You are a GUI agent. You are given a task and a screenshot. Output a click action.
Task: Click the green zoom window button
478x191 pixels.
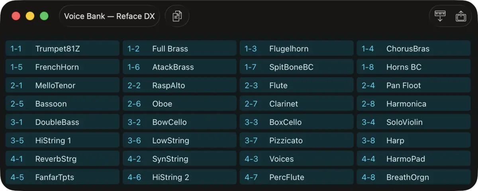point(44,16)
